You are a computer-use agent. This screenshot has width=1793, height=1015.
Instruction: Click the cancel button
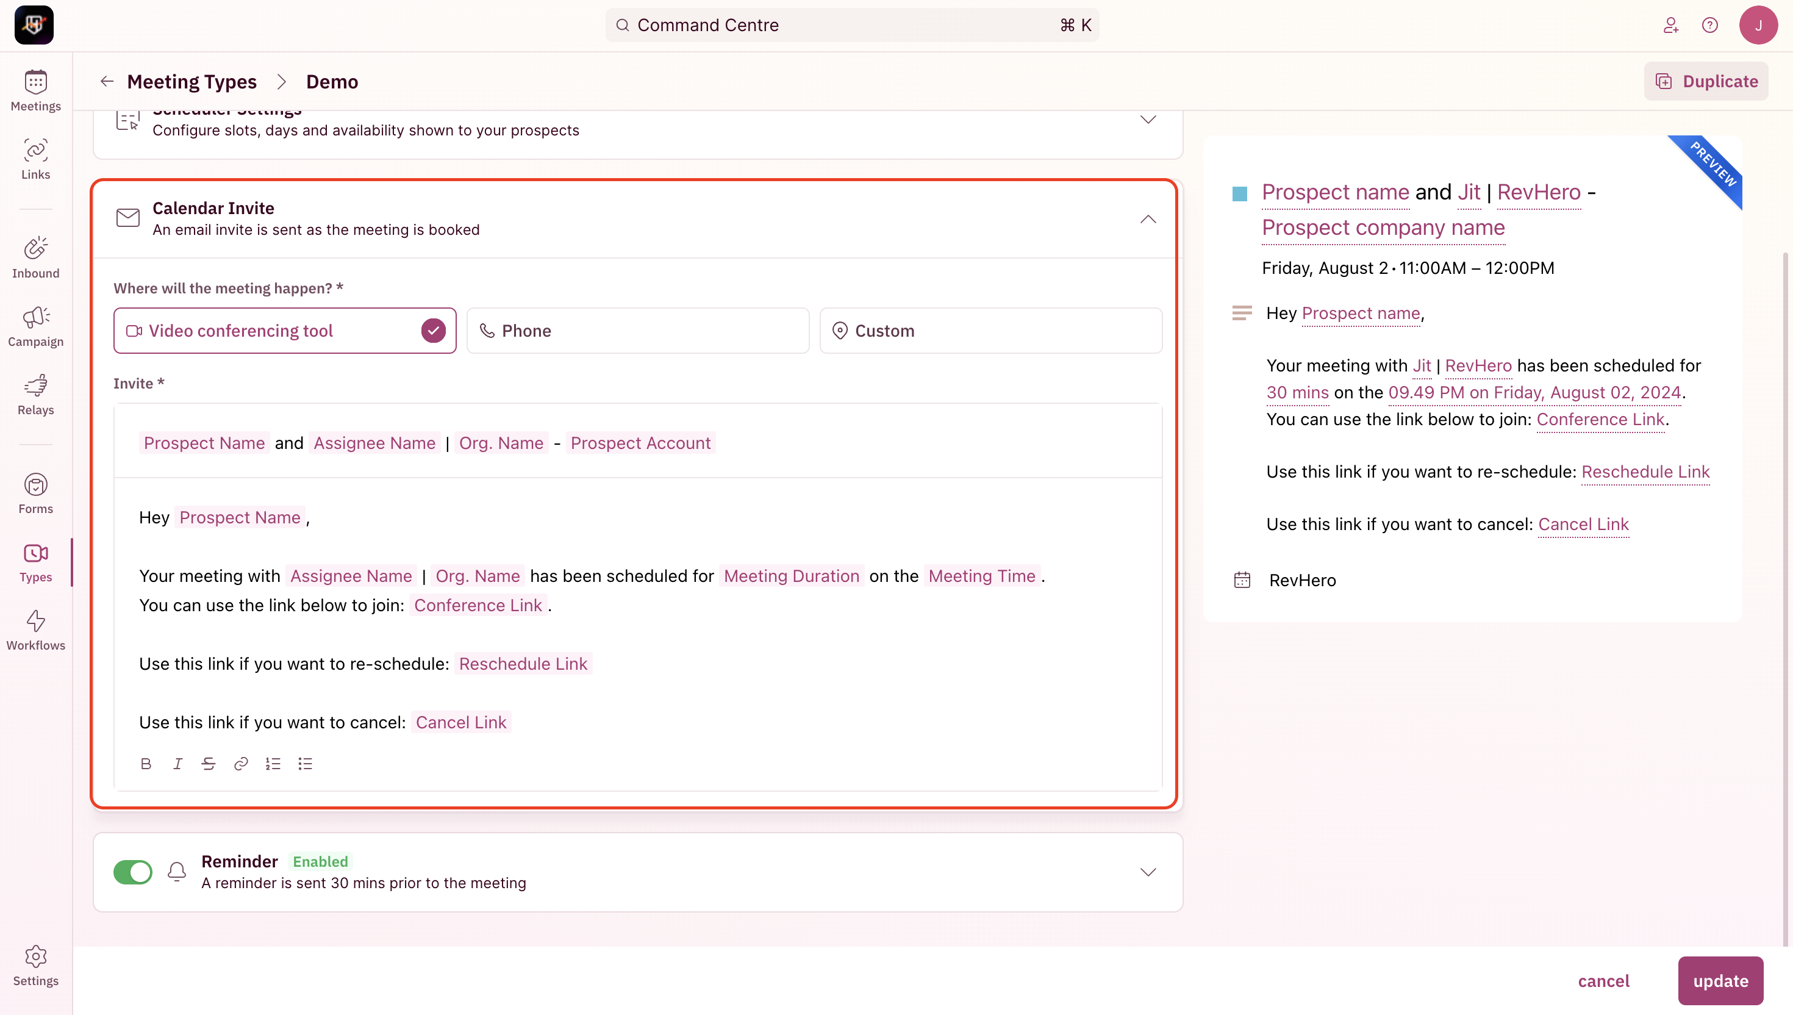click(x=1603, y=981)
